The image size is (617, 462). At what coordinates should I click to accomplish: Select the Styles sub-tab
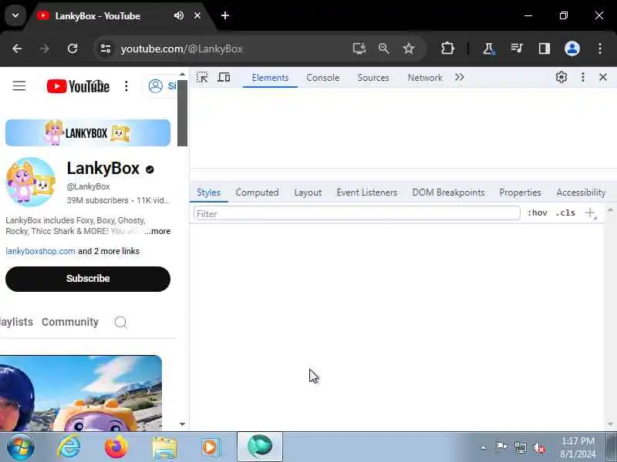tap(208, 192)
